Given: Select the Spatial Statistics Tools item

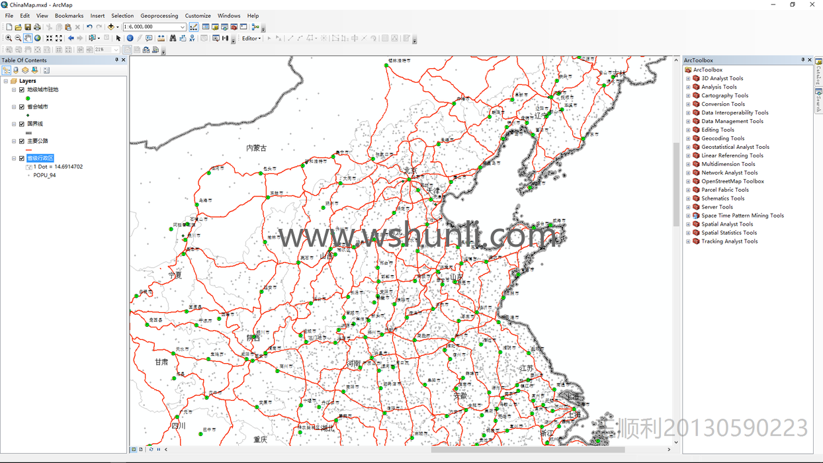Looking at the screenshot, I should pos(729,233).
